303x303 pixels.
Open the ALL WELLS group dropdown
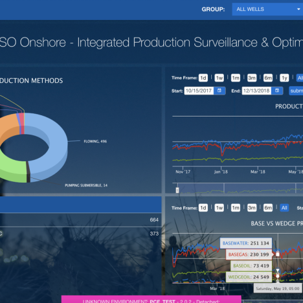pos(267,9)
